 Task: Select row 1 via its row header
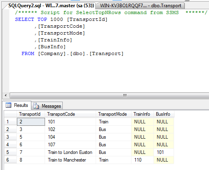click(10, 122)
